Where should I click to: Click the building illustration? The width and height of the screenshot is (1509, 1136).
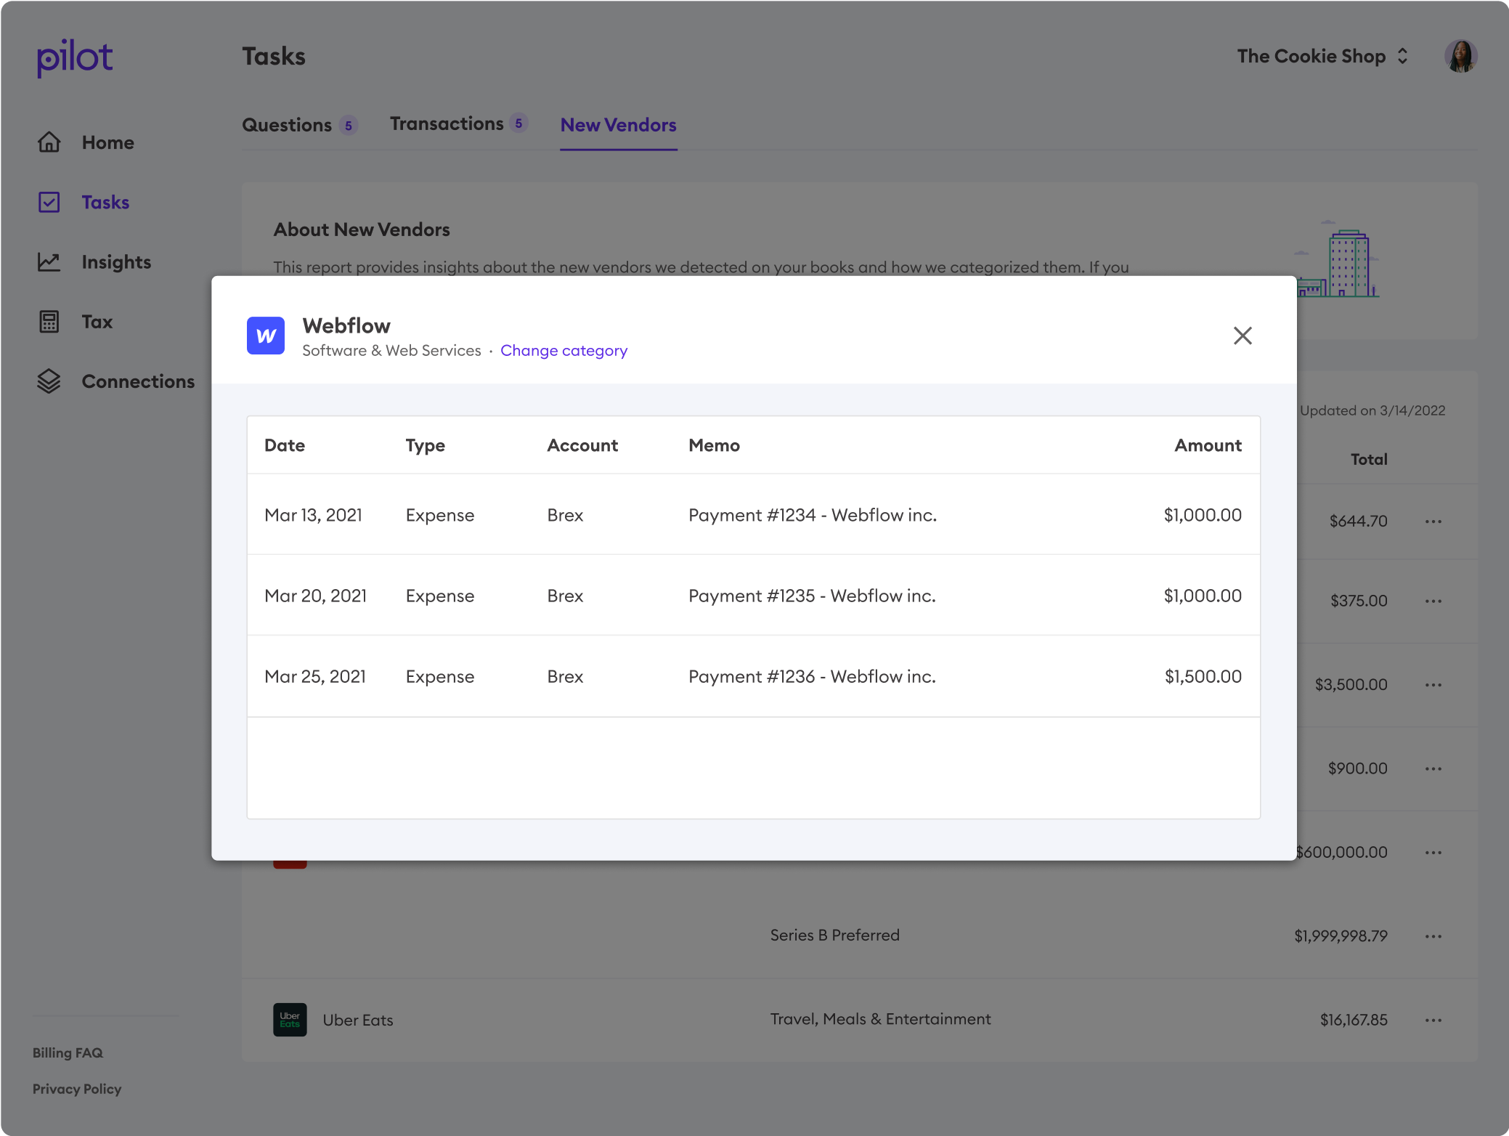1338,260
